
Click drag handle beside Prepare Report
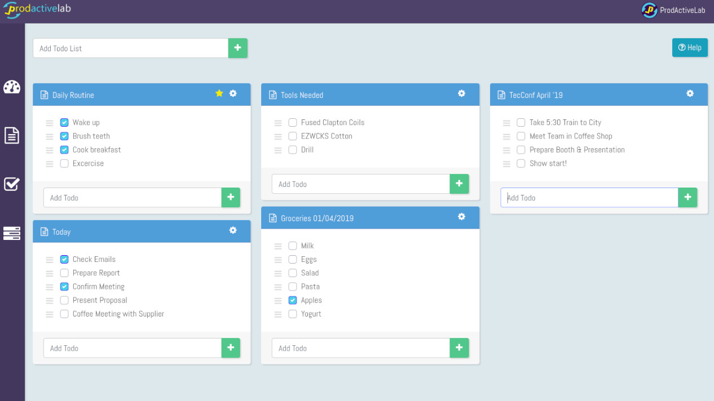coord(50,273)
